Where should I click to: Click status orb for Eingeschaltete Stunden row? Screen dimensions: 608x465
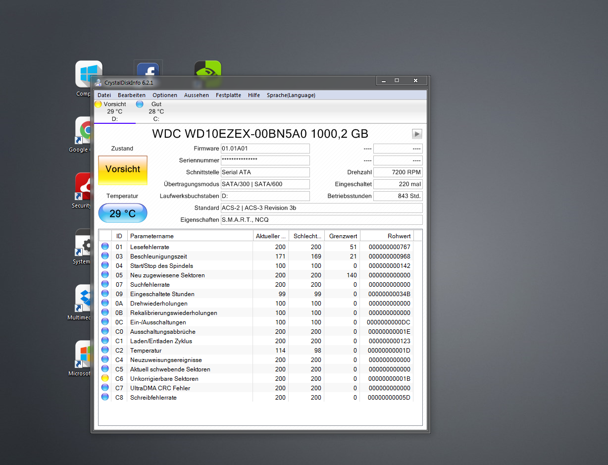[x=105, y=294]
